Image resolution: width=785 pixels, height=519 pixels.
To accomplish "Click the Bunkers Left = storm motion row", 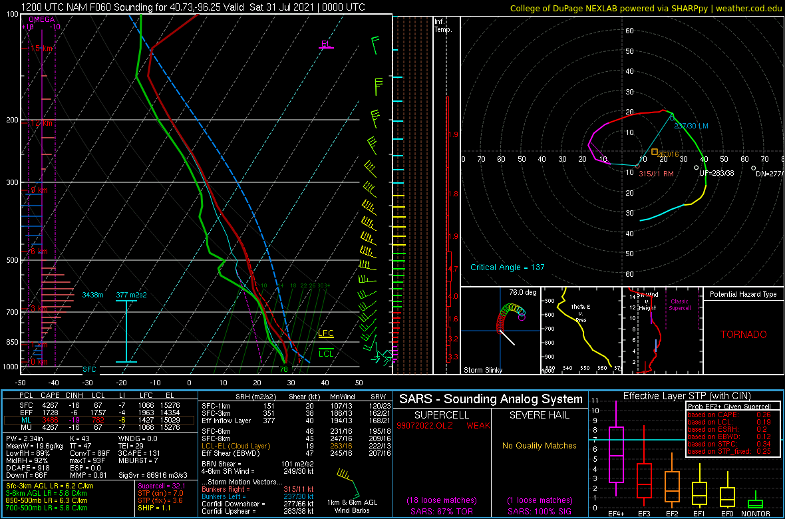I will coord(259,496).
